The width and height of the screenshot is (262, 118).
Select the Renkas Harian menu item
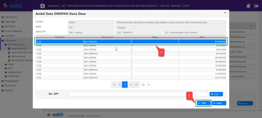click(18, 56)
